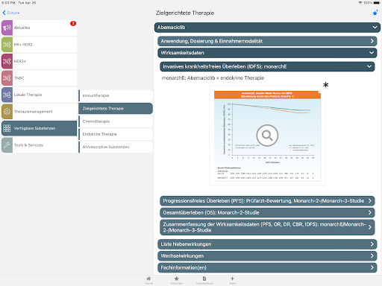Open HR+ HER2- menu entry
This screenshot has height=286, width=382.
(40, 45)
